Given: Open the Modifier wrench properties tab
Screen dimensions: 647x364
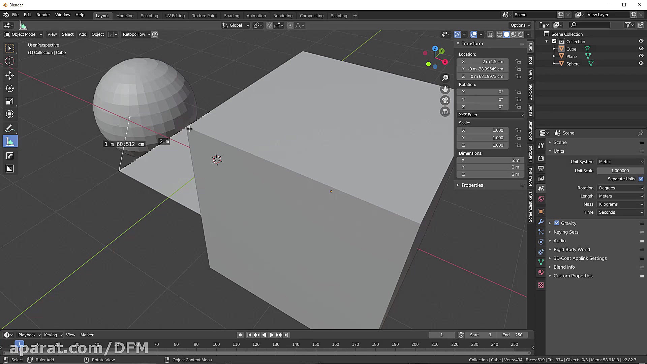Looking at the screenshot, I should [x=541, y=222].
